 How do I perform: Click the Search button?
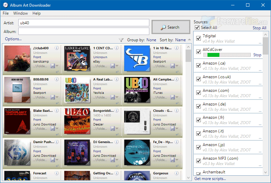(x=171, y=27)
